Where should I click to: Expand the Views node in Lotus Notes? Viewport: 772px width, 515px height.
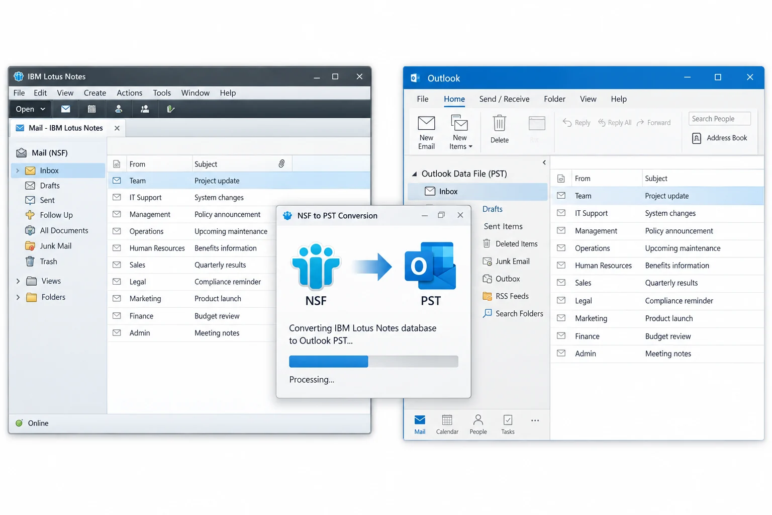[18, 281]
